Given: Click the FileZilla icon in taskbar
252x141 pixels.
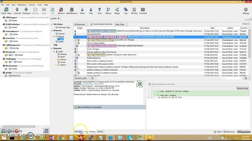Looking at the screenshot, I should 81,137.
